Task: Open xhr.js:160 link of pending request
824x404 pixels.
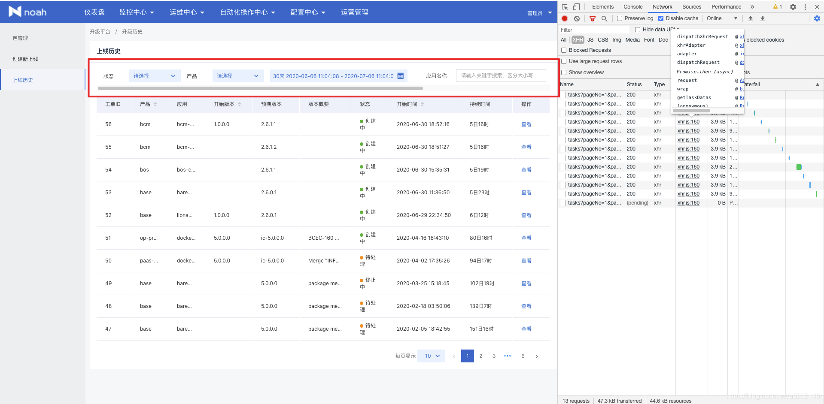Action: click(688, 203)
